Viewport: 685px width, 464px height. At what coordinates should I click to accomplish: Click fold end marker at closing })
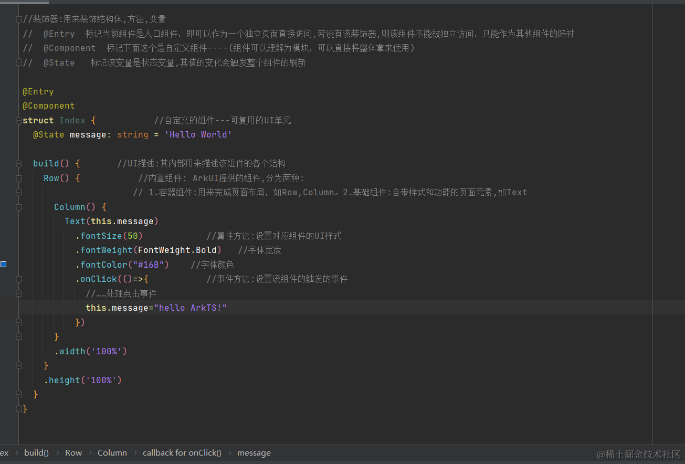point(19,322)
